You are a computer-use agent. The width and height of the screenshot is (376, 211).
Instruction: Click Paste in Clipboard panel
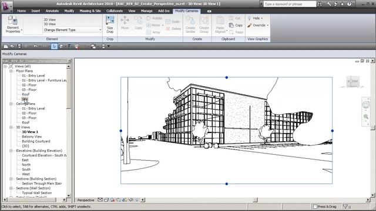coord(236,32)
